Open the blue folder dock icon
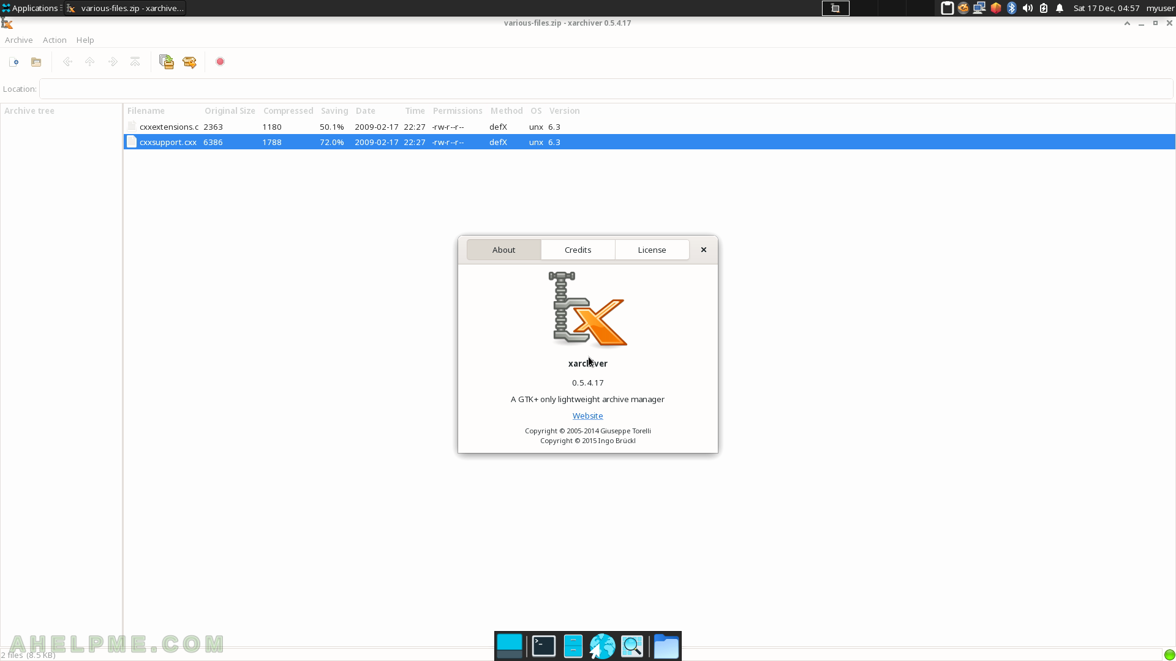The width and height of the screenshot is (1176, 661). click(x=666, y=646)
